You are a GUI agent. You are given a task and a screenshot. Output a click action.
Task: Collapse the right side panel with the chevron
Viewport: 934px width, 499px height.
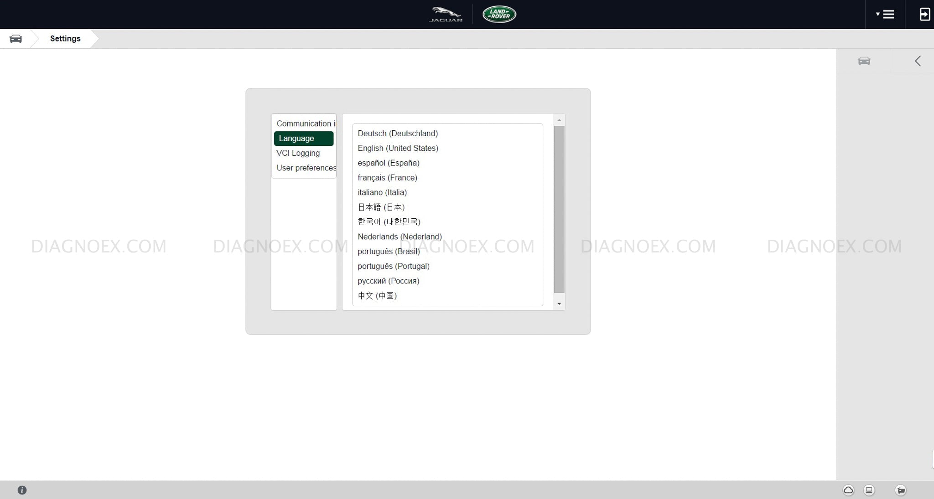918,61
